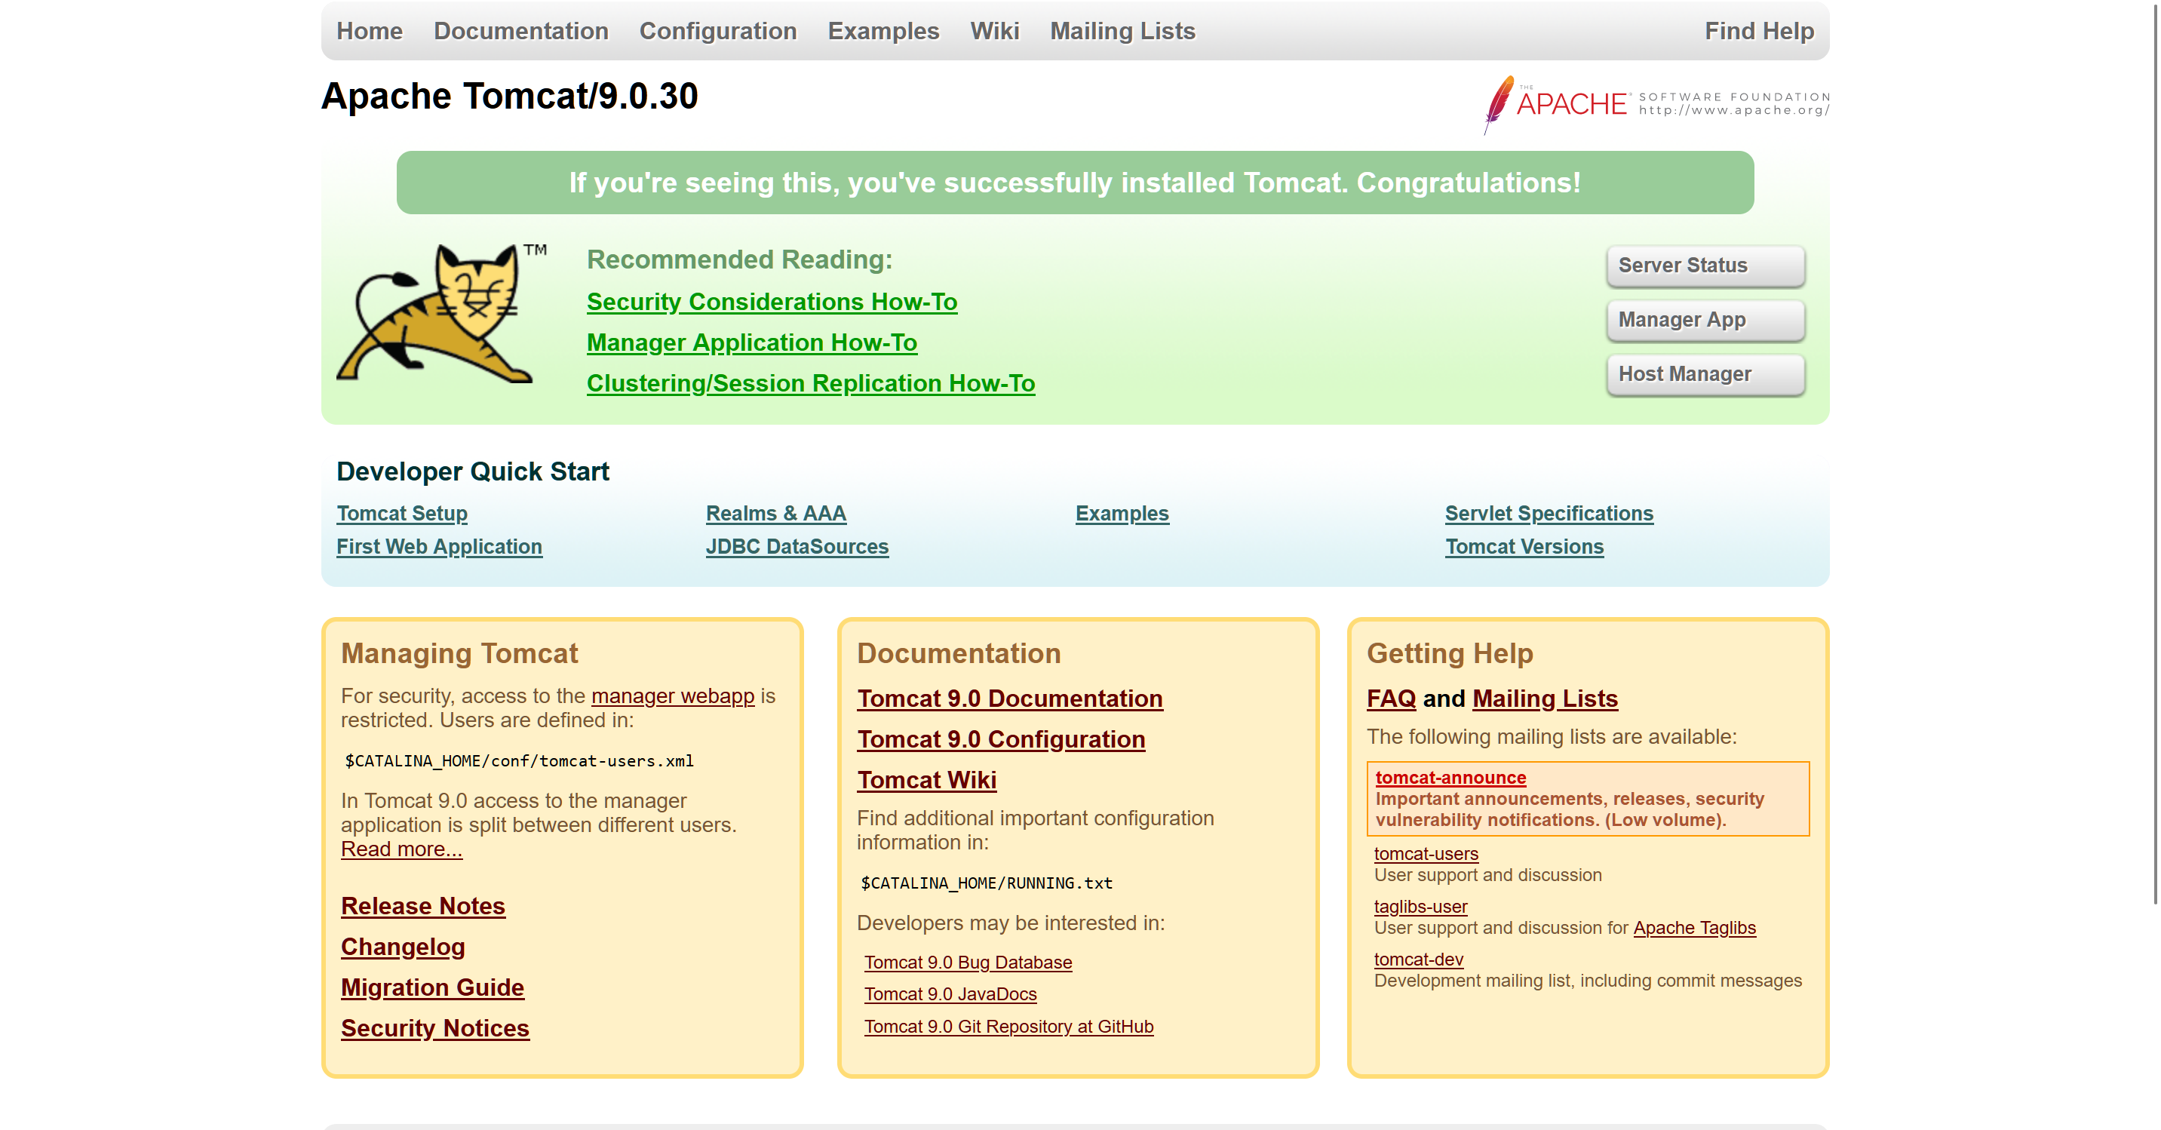This screenshot has width=2161, height=1130.
Task: Open the Wiki nav item
Action: click(994, 31)
